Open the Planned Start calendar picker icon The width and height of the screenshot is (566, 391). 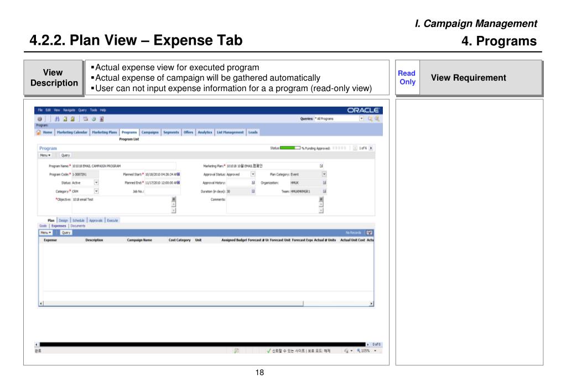click(178, 175)
